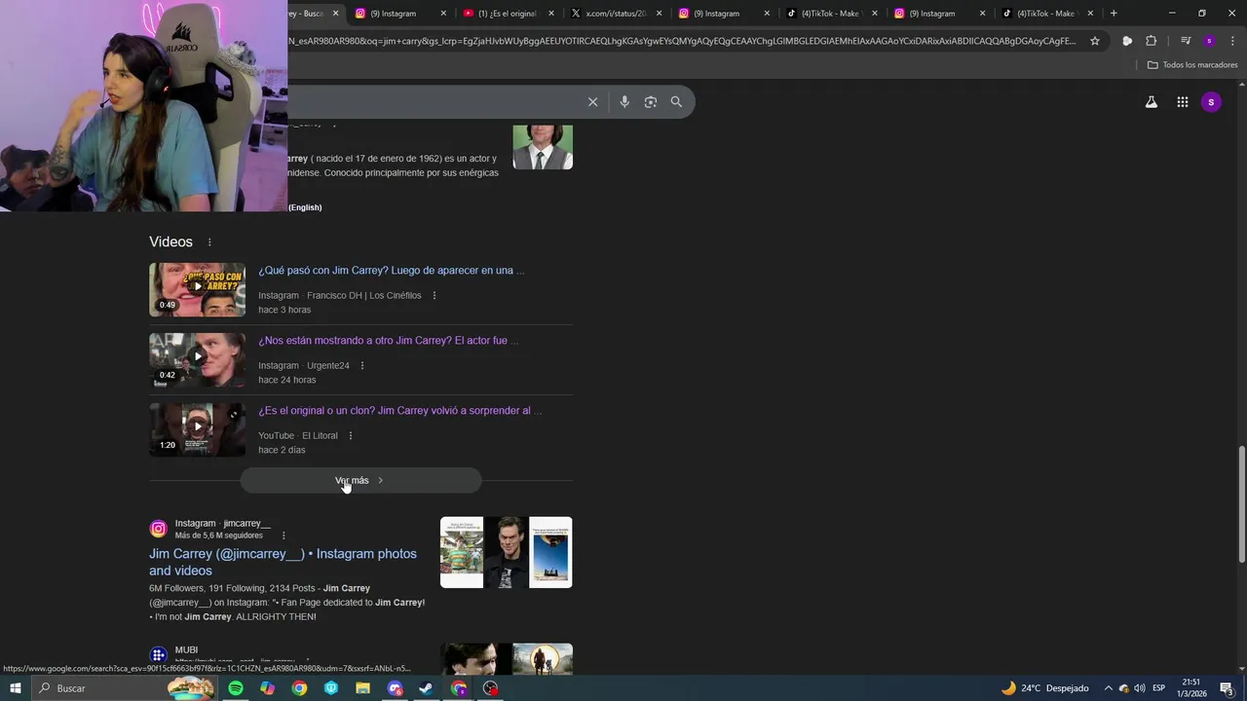
Task: Click the Jim Carrey knowledge panel photo
Action: 543,146
